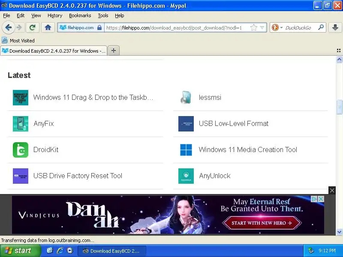Reload the page with the refresh button

33,27
